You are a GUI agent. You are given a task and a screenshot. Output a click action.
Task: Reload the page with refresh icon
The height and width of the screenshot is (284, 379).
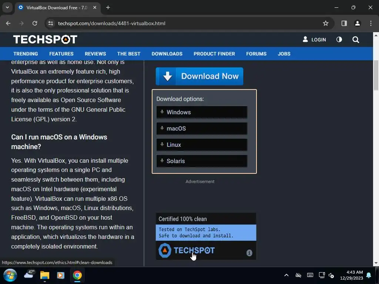click(35, 23)
